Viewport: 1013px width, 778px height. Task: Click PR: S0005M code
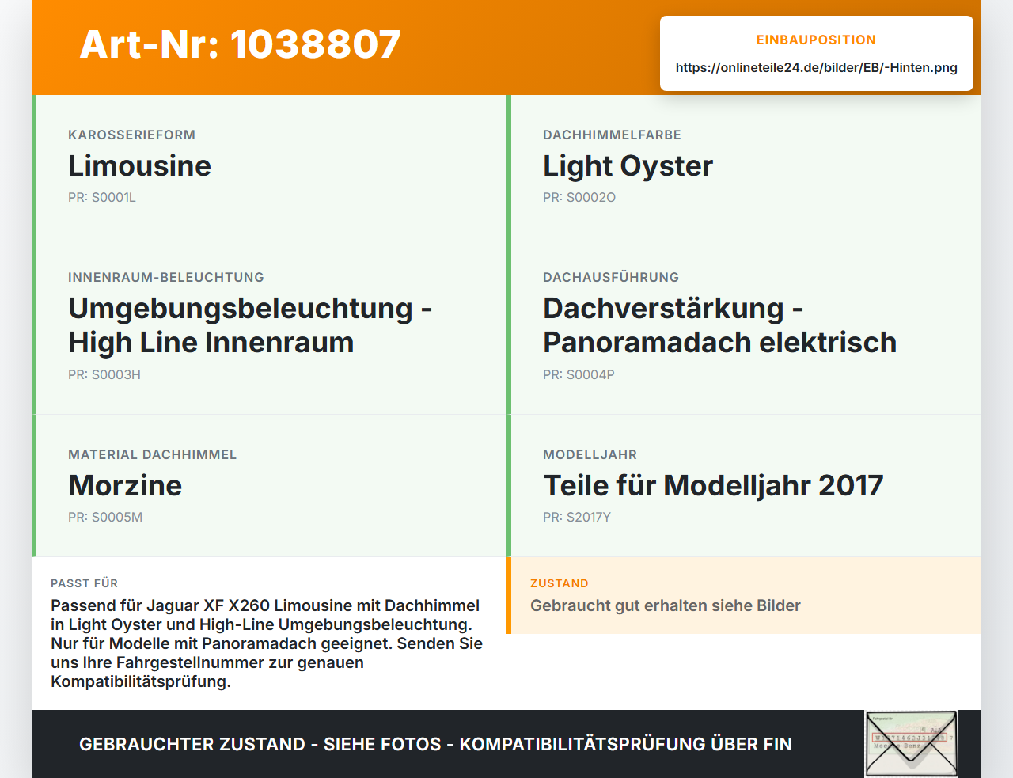tap(105, 517)
